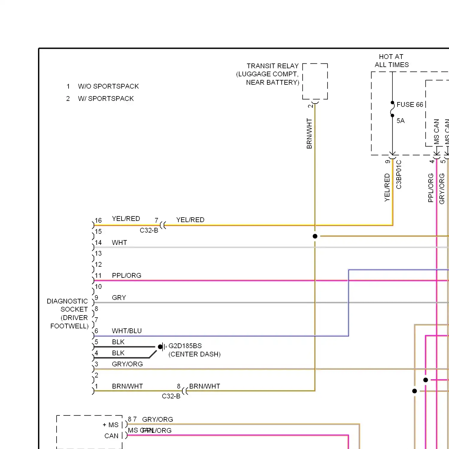Click the FUSE 66 label
The image size is (449, 449).
(x=410, y=104)
